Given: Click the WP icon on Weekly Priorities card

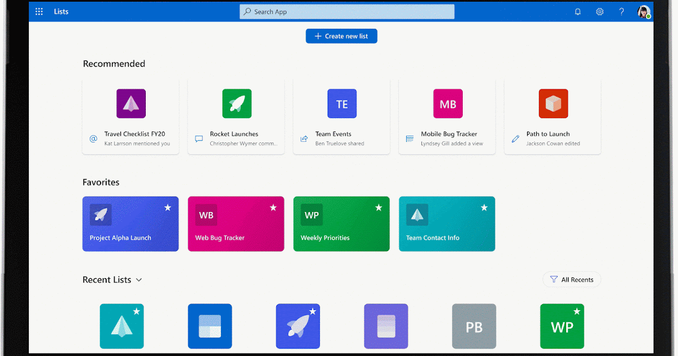Looking at the screenshot, I should [312, 215].
